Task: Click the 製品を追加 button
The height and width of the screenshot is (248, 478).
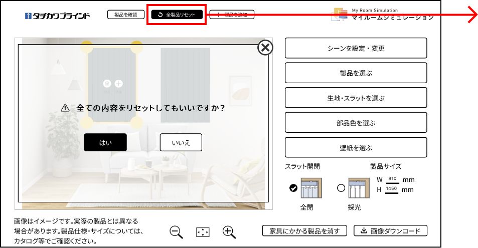Action: (232, 15)
